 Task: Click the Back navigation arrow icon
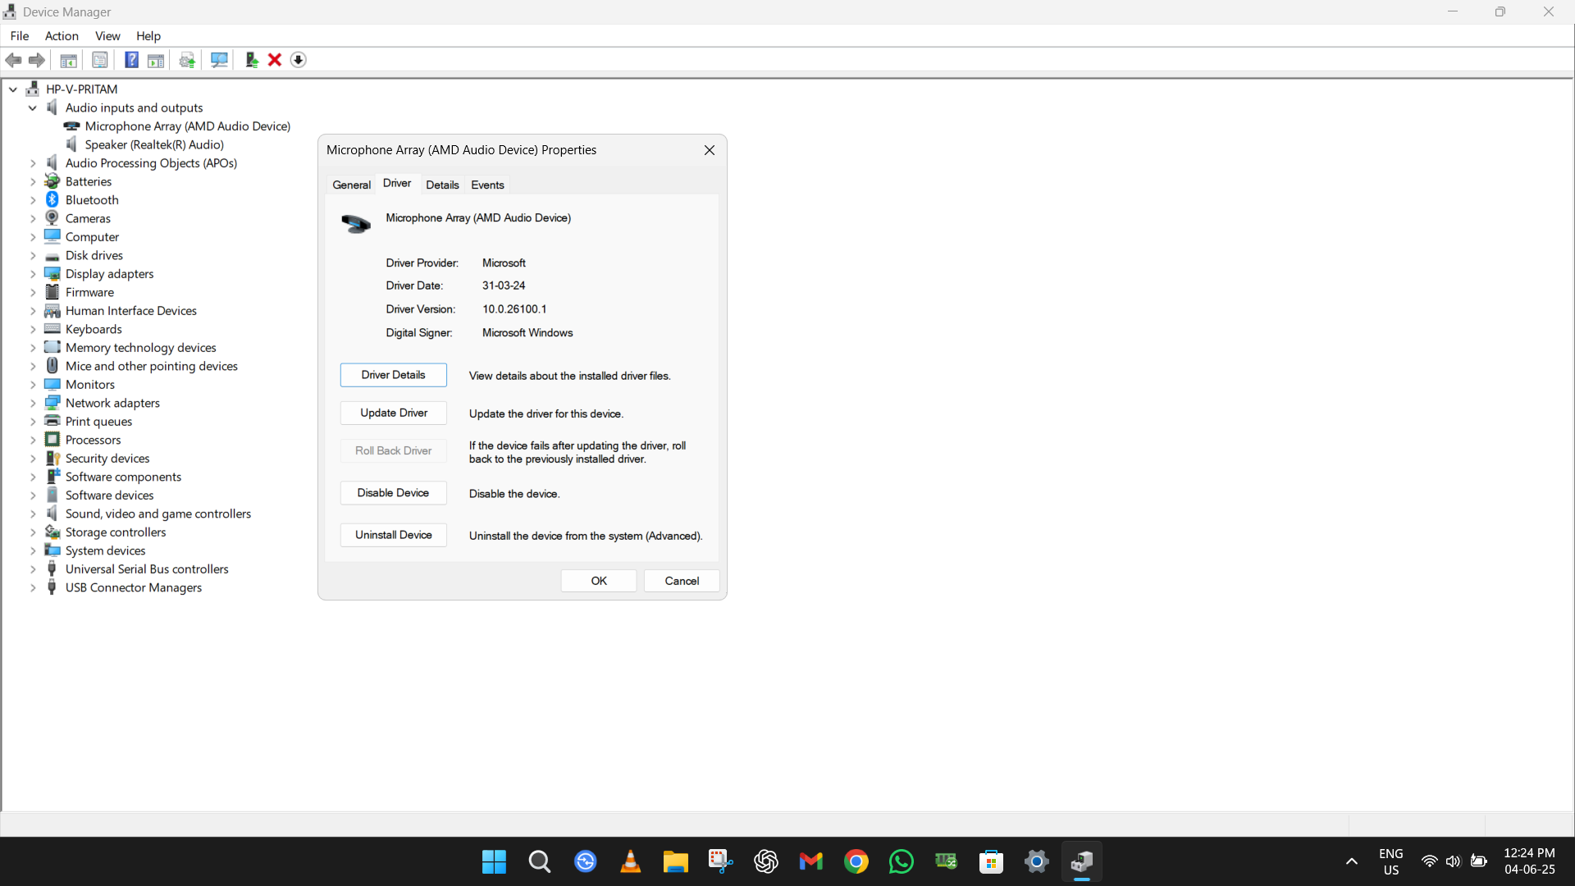13,60
